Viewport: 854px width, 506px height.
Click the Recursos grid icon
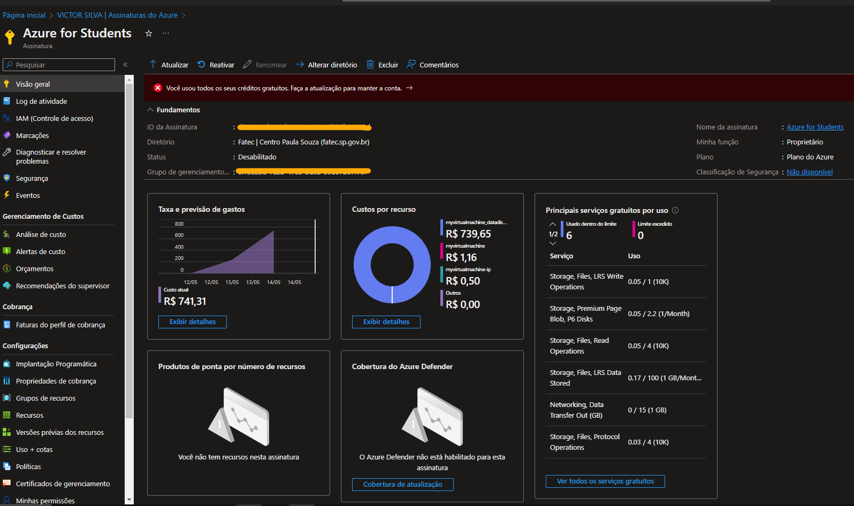tap(7, 415)
